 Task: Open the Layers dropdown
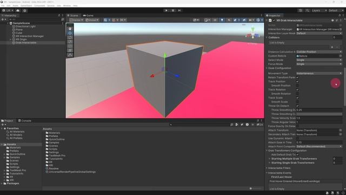point(319,10)
